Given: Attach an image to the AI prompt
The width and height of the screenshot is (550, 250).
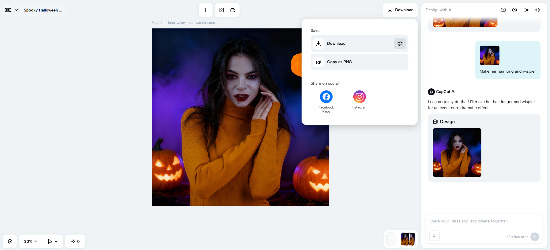Looking at the screenshot, I should 435,236.
